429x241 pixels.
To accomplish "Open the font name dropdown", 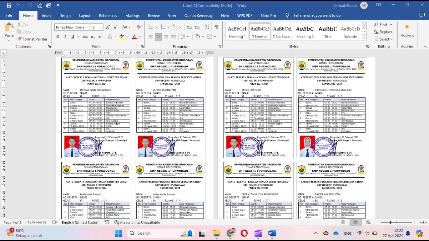I will tap(87, 27).
